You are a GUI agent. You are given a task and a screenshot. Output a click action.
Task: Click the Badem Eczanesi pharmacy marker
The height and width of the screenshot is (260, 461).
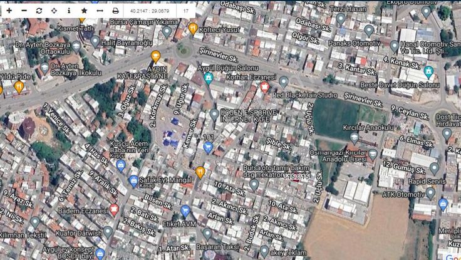coord(114,210)
